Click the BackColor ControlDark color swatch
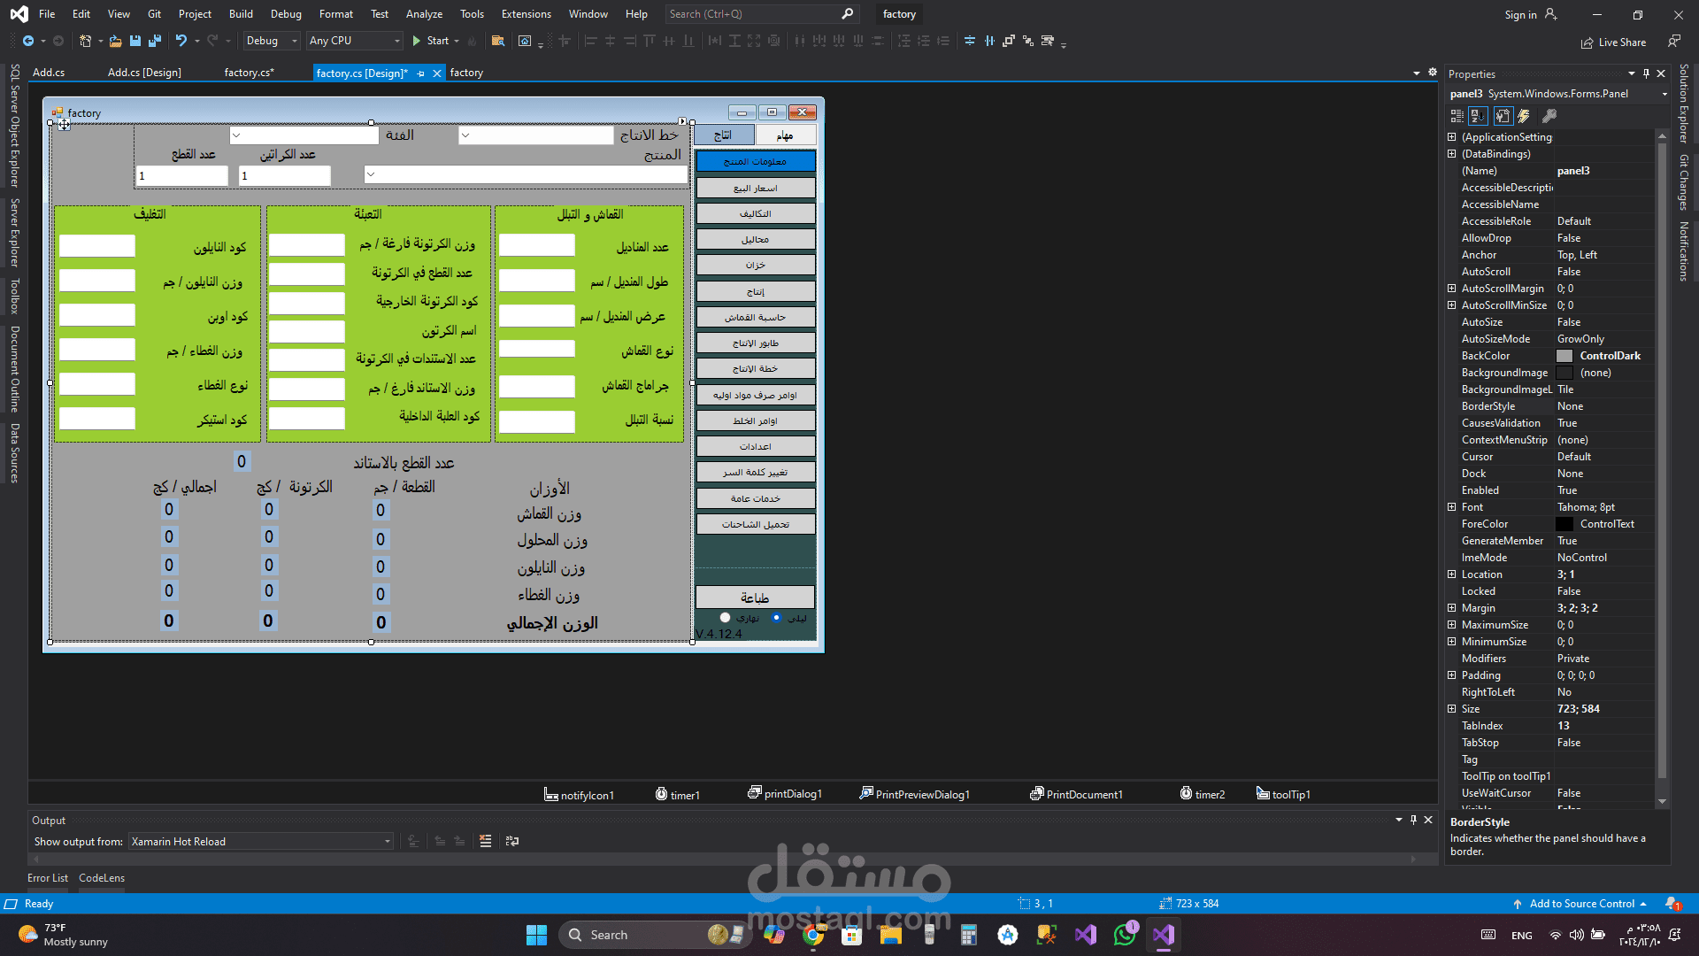The image size is (1699, 956). coord(1564,356)
